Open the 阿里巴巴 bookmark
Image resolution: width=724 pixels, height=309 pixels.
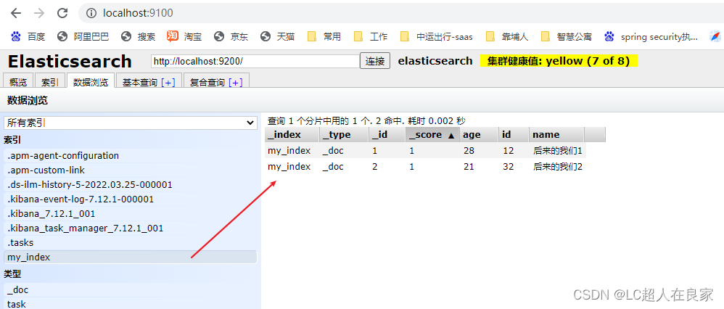pos(83,36)
